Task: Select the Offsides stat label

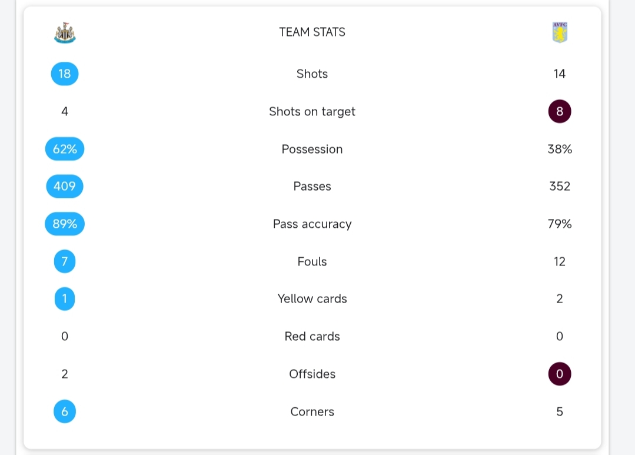Action: pos(312,374)
